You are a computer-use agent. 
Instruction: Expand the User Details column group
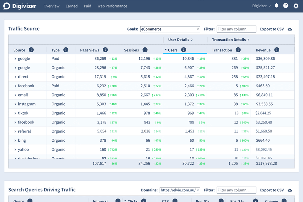pyautogui.click(x=180, y=40)
